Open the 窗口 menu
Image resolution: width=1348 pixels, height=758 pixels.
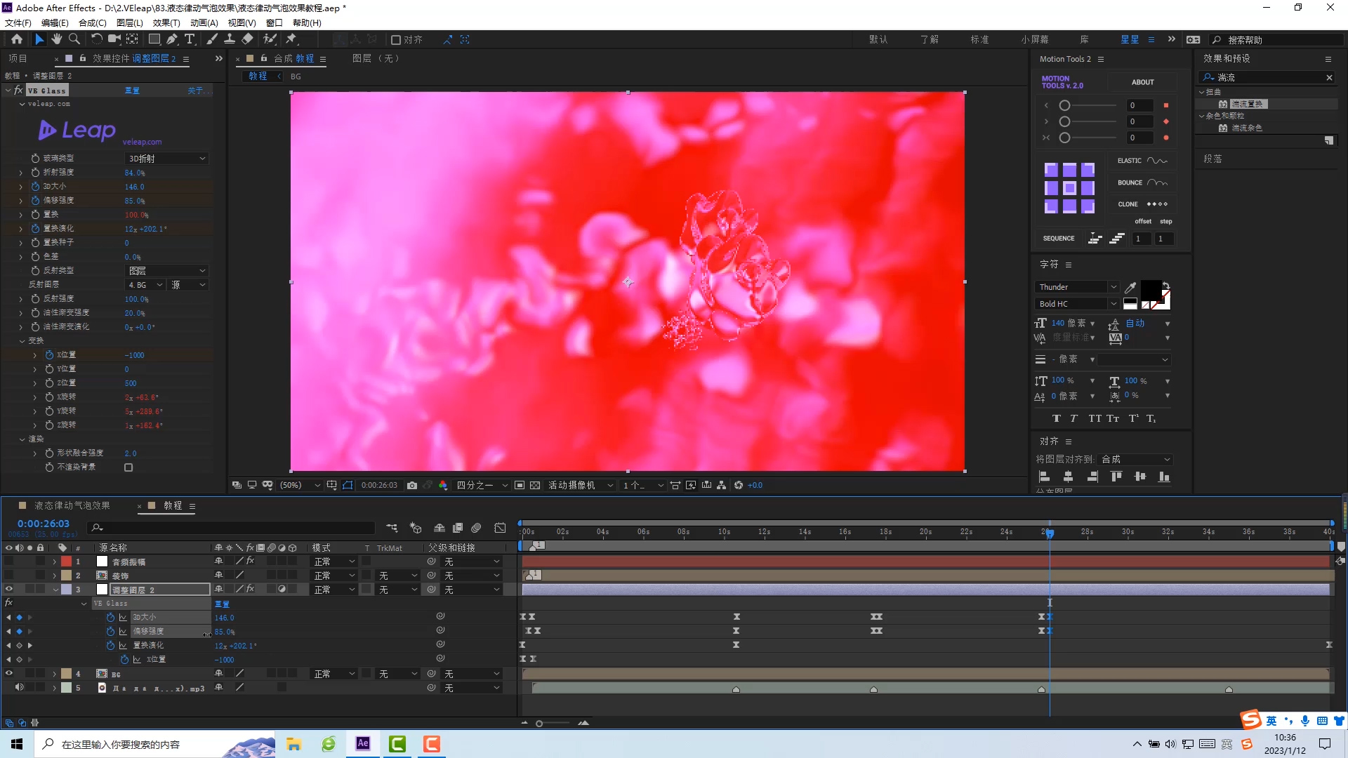274,22
